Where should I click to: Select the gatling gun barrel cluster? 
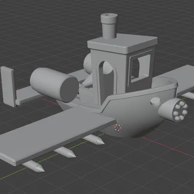click(173, 110)
